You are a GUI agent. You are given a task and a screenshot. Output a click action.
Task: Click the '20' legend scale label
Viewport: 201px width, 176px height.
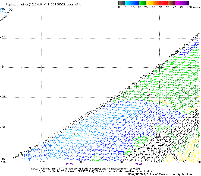[x=146, y=7]
